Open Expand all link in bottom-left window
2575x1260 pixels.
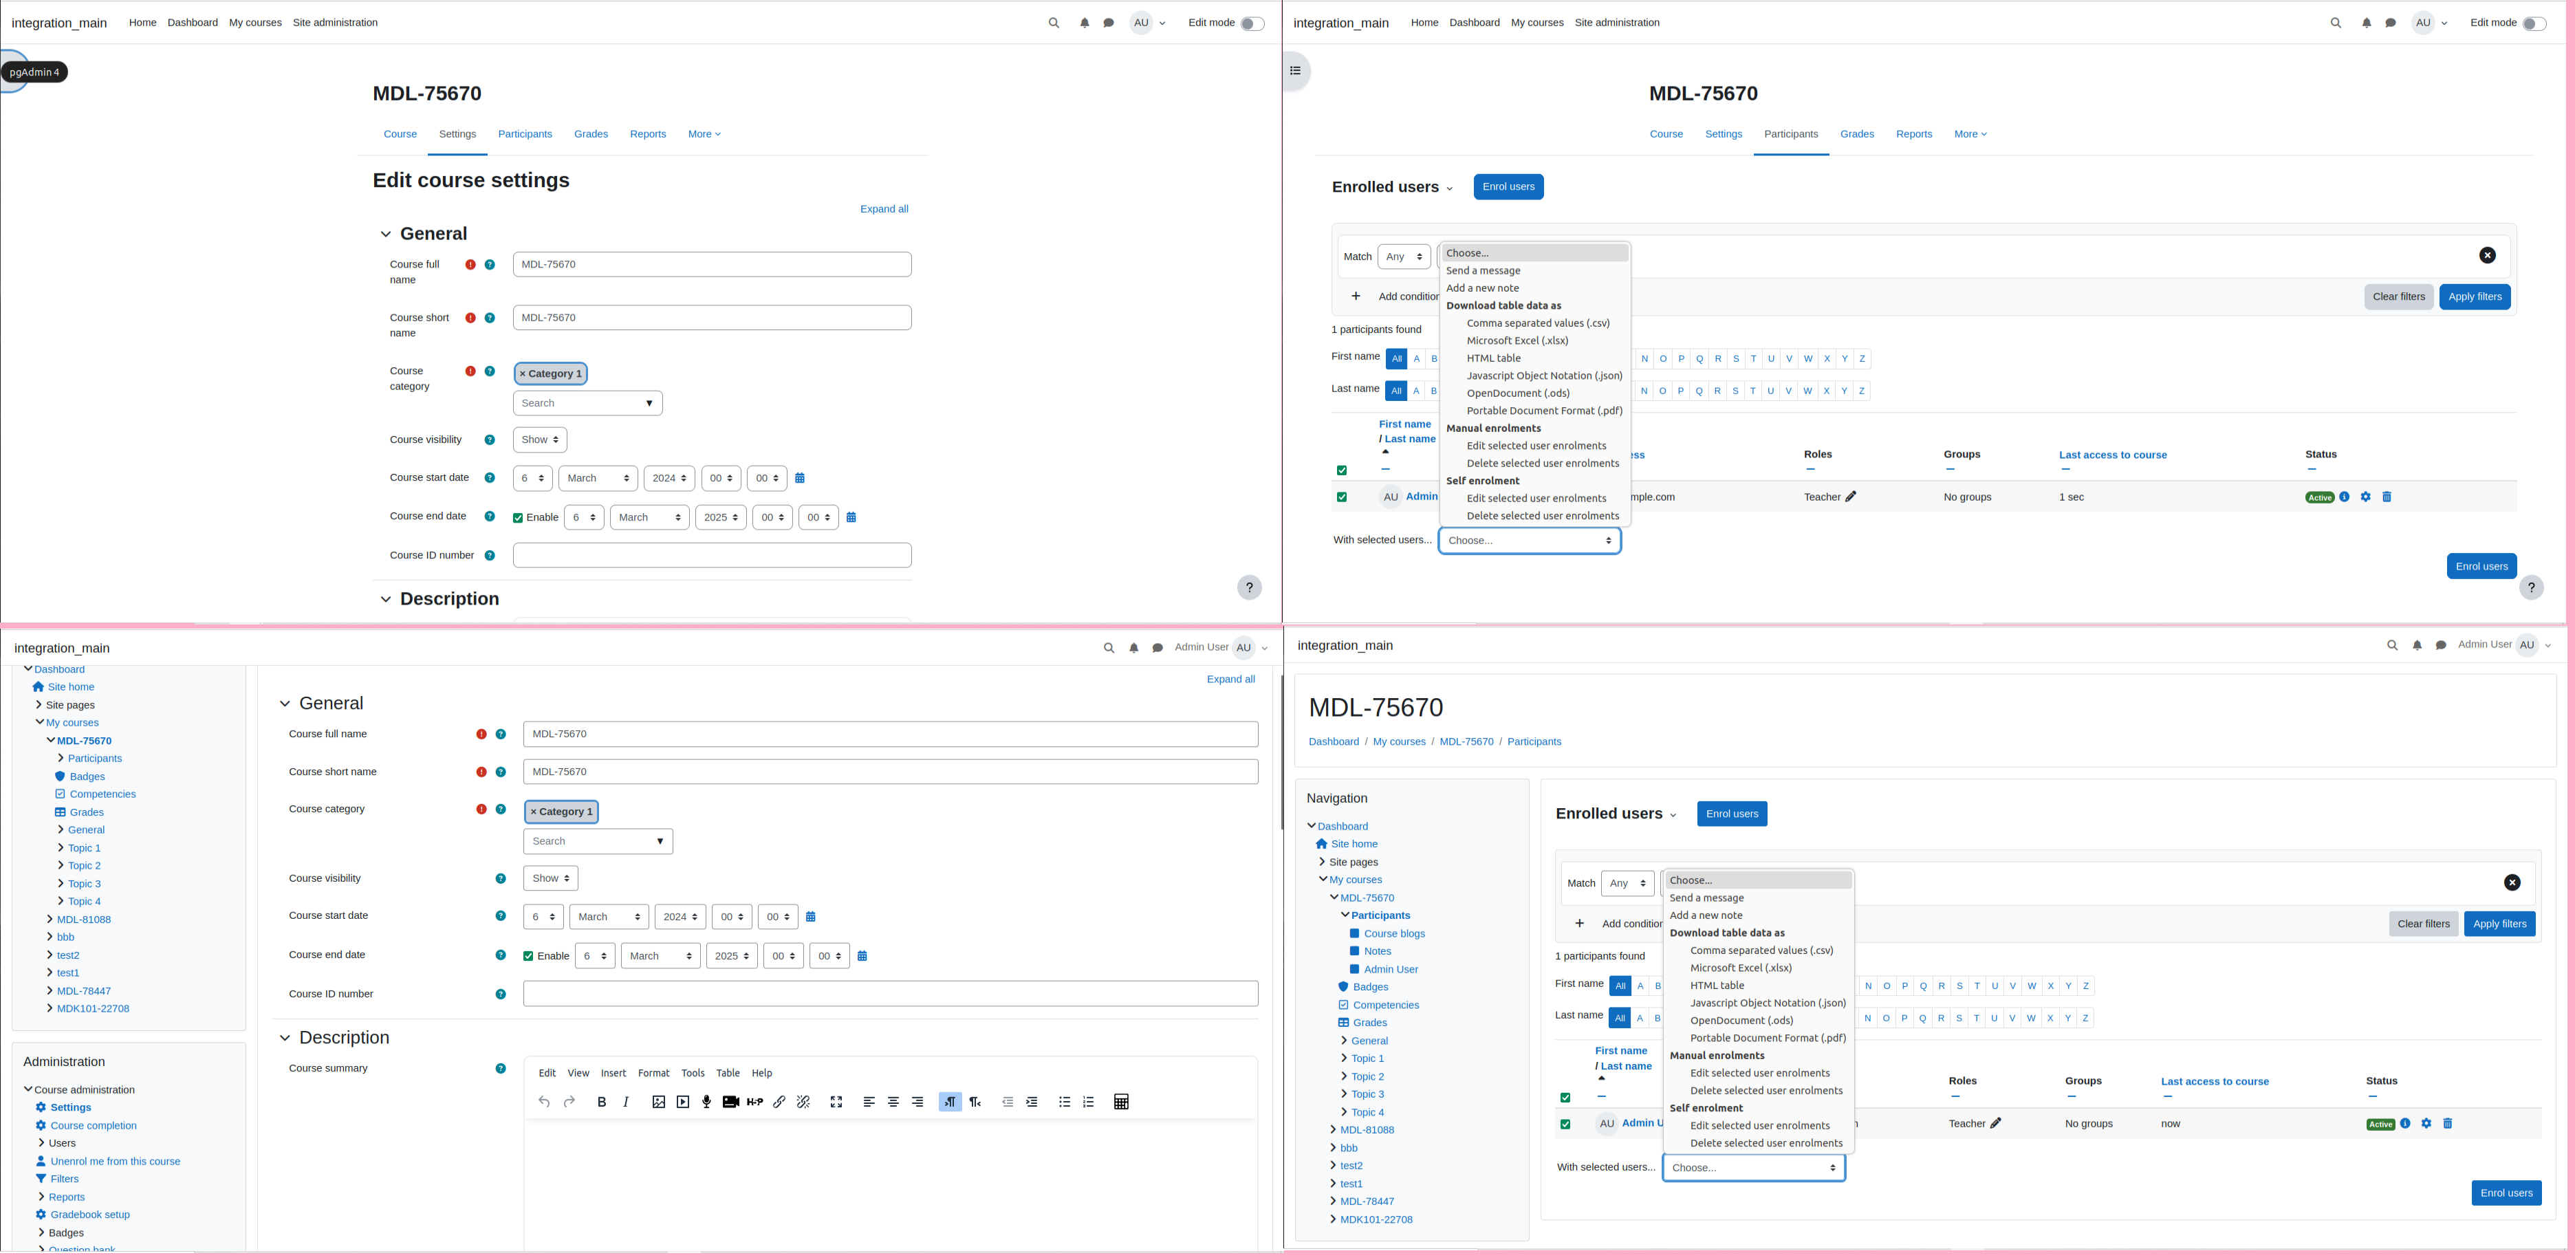pyautogui.click(x=1230, y=679)
